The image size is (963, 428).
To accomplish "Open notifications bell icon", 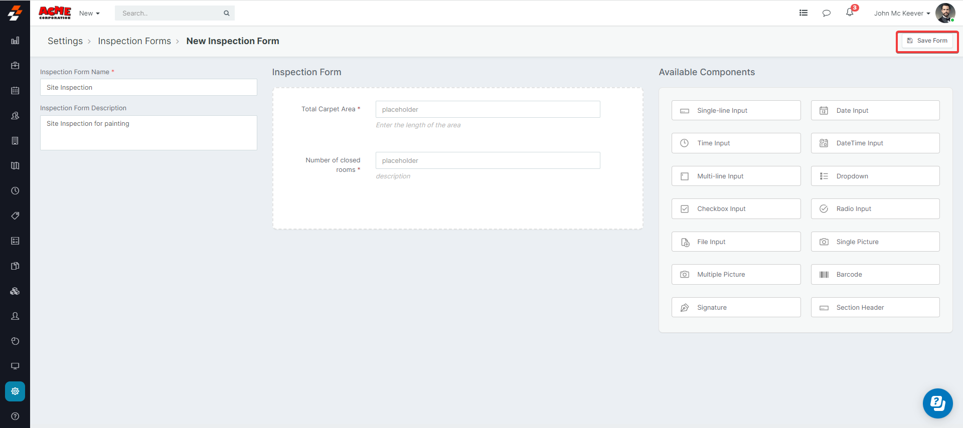I will pyautogui.click(x=850, y=13).
